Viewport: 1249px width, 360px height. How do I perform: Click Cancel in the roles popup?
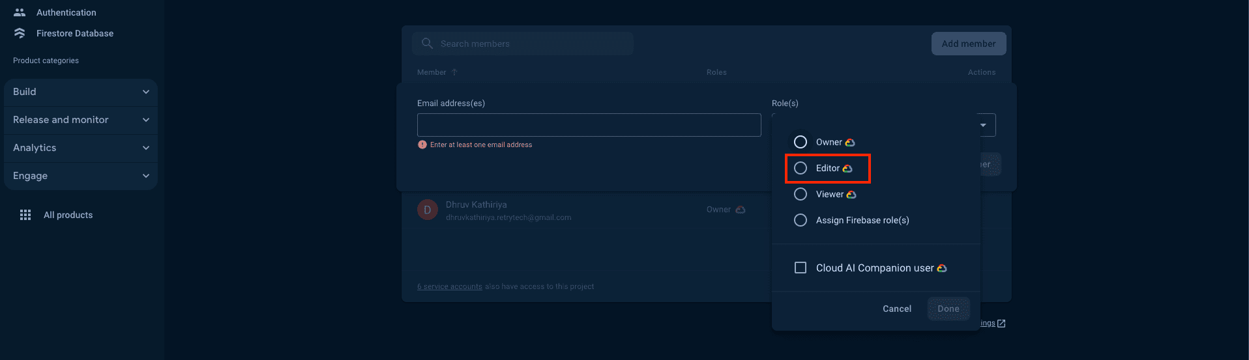point(897,309)
